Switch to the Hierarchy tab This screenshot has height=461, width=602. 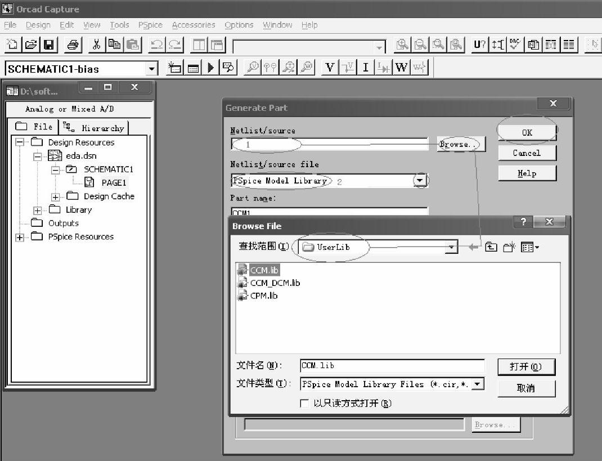(94, 128)
